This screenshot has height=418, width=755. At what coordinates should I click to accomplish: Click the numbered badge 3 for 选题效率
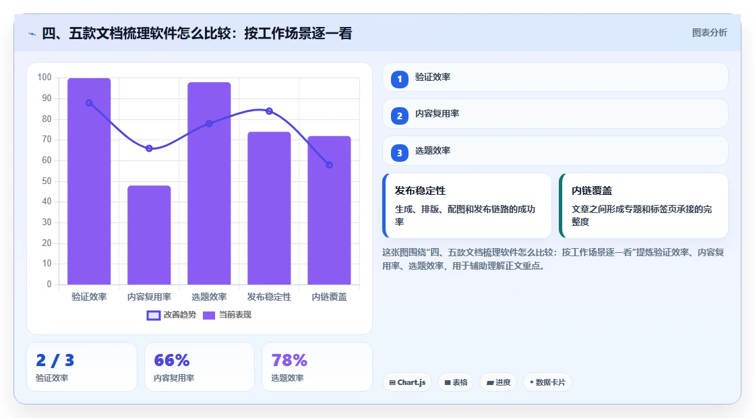pyautogui.click(x=399, y=153)
